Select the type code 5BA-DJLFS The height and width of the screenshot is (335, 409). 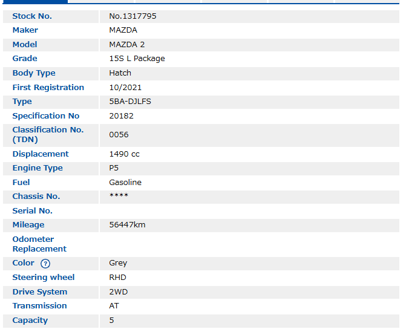tap(130, 102)
